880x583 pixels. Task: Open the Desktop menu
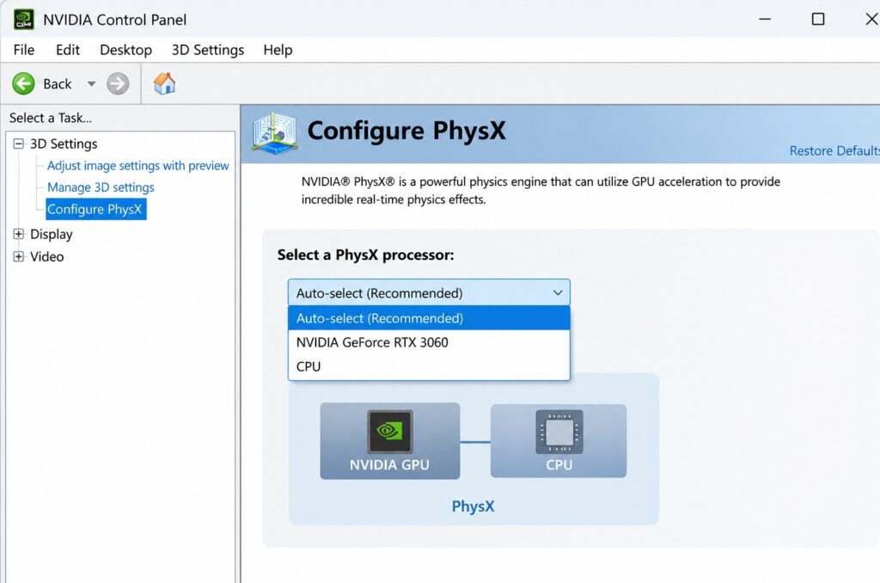pyautogui.click(x=125, y=50)
